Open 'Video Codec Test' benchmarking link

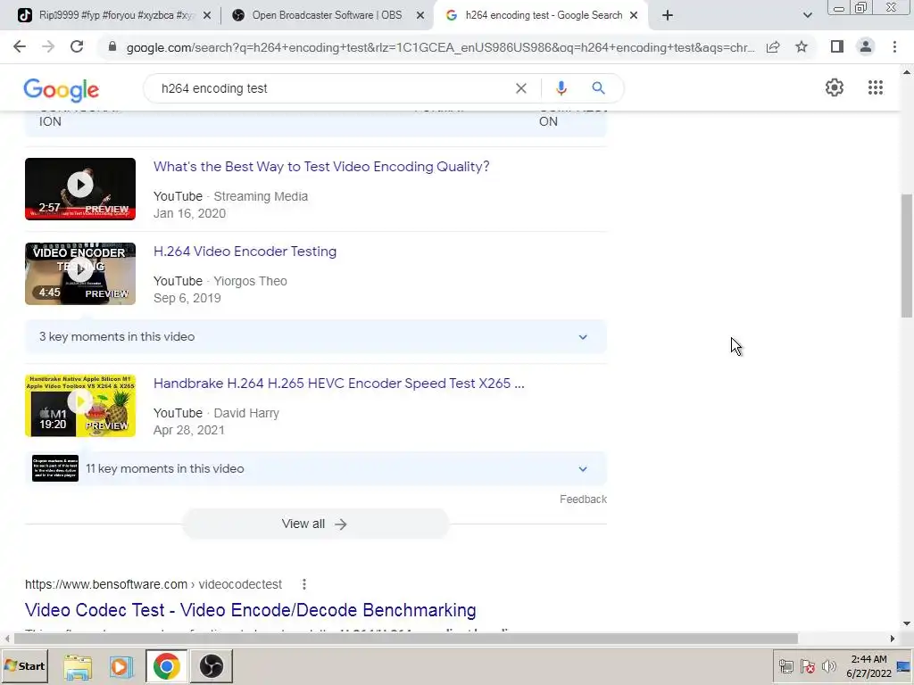[x=251, y=610]
